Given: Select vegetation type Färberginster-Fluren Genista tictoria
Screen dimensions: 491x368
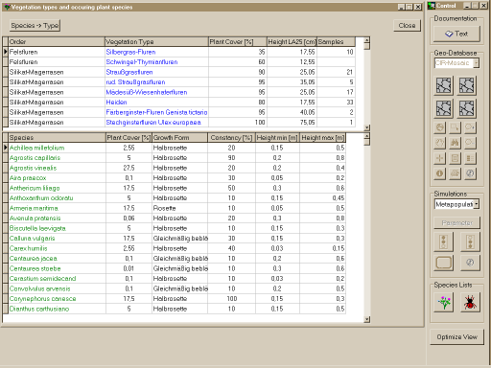Looking at the screenshot, I should [156, 112].
